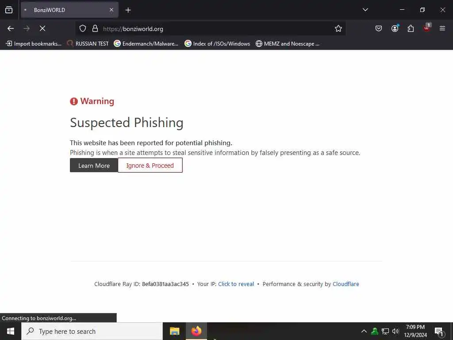Click Import bookmarks toolbar item

(34, 44)
